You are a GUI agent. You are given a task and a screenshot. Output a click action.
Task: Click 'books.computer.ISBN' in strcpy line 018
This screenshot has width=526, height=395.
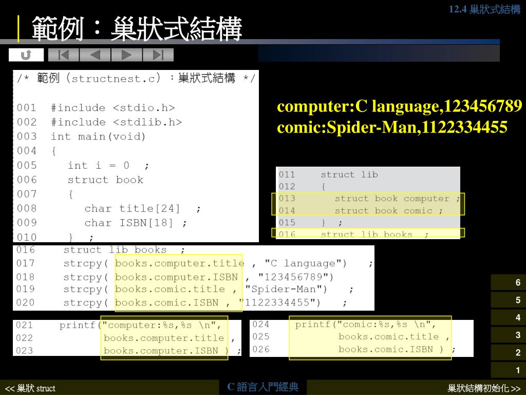click(x=177, y=277)
